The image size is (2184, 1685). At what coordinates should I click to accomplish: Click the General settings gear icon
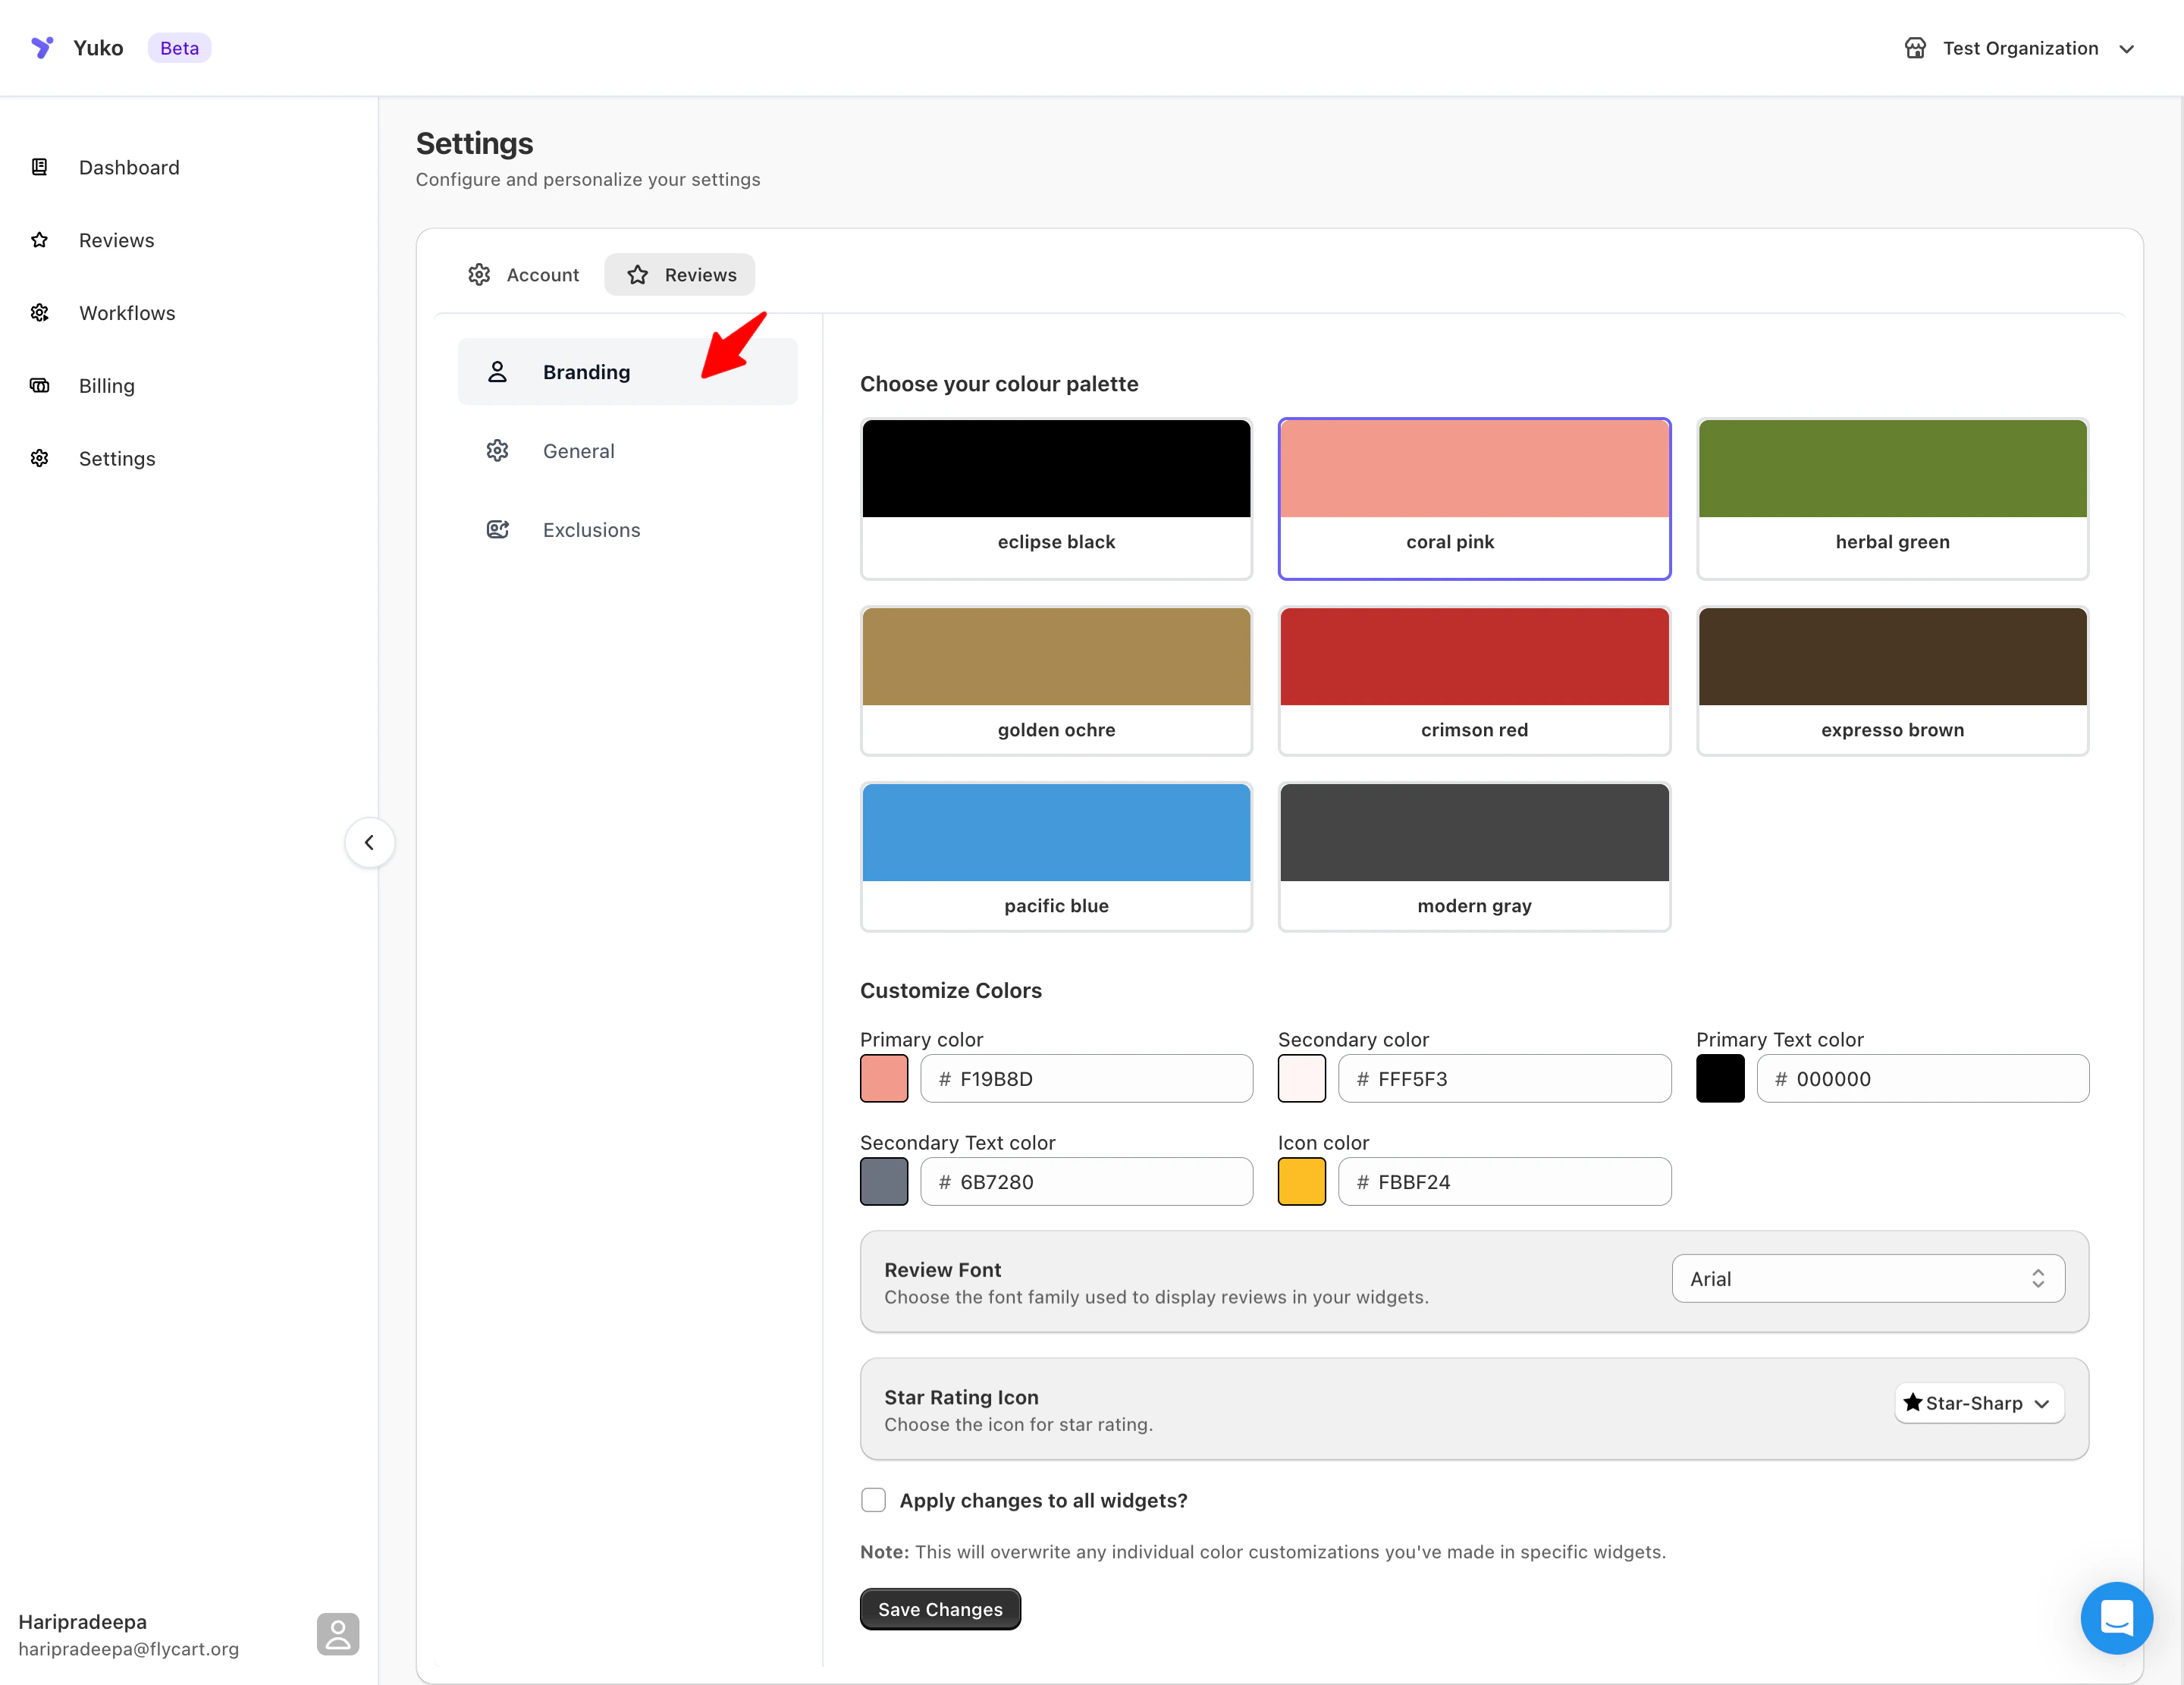[x=497, y=451]
